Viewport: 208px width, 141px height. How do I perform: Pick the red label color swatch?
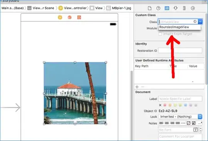pyautogui.click(x=165, y=105)
